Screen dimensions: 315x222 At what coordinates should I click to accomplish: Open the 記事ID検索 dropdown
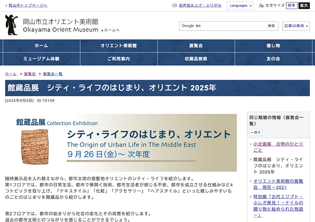coord(296,26)
